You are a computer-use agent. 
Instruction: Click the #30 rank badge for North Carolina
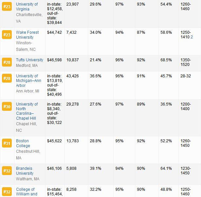pyautogui.click(x=7, y=107)
